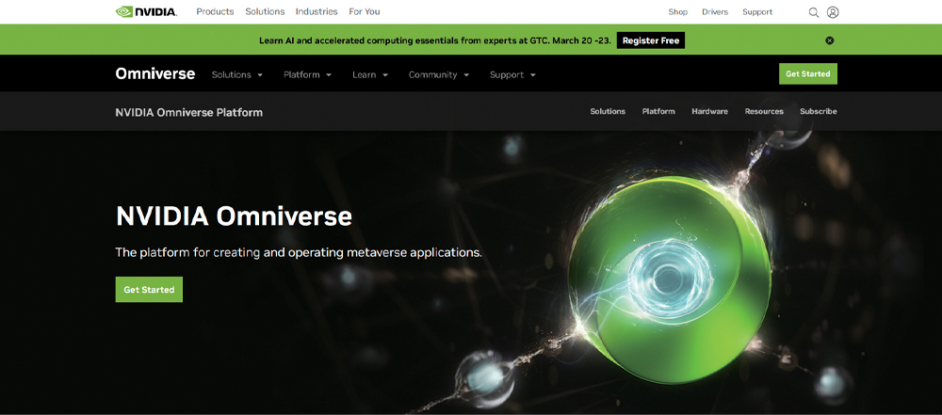Open Industries menu

click(317, 11)
